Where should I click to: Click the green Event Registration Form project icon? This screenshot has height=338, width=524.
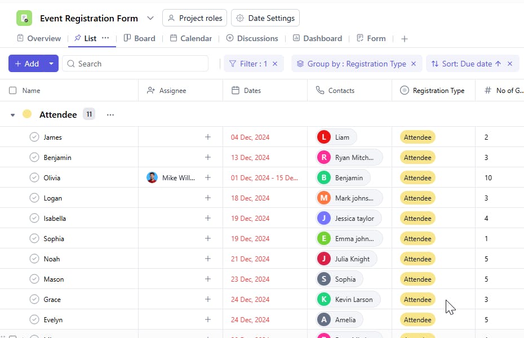coord(24,18)
